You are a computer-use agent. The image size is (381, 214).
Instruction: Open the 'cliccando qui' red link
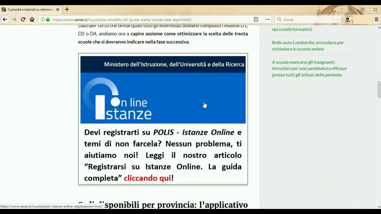pyautogui.click(x=147, y=178)
